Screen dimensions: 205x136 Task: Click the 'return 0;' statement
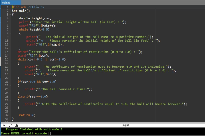(x=27, y=115)
